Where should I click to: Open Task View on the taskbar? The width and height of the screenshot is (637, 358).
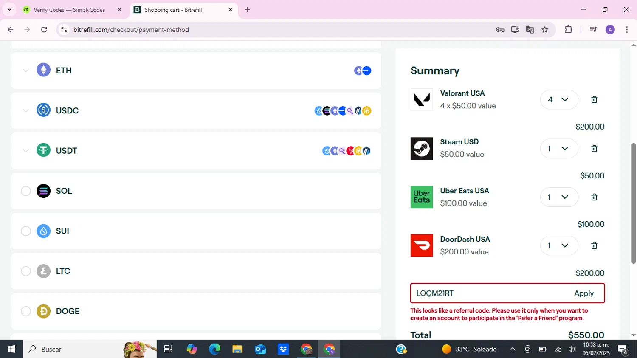point(168,349)
